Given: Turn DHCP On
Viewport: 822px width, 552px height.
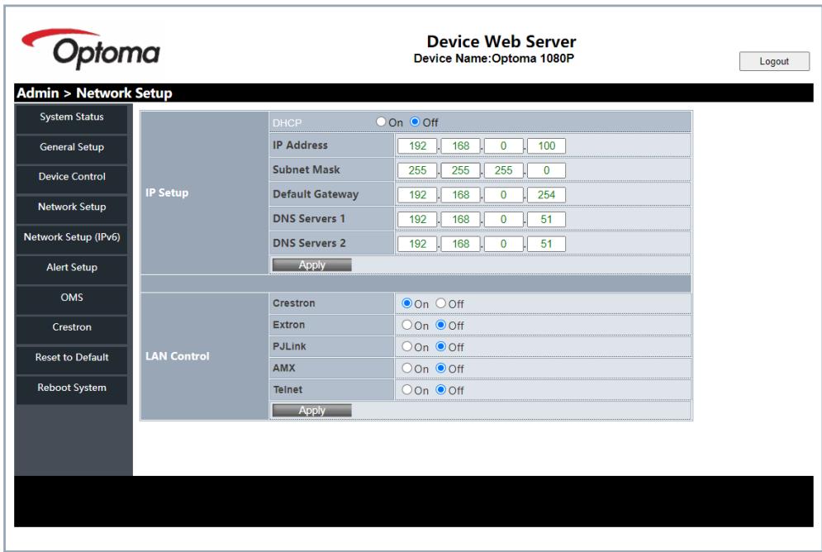Looking at the screenshot, I should coord(381,121).
